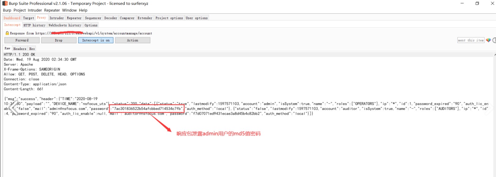
Task: Open the User options tab
Action: click(197, 18)
